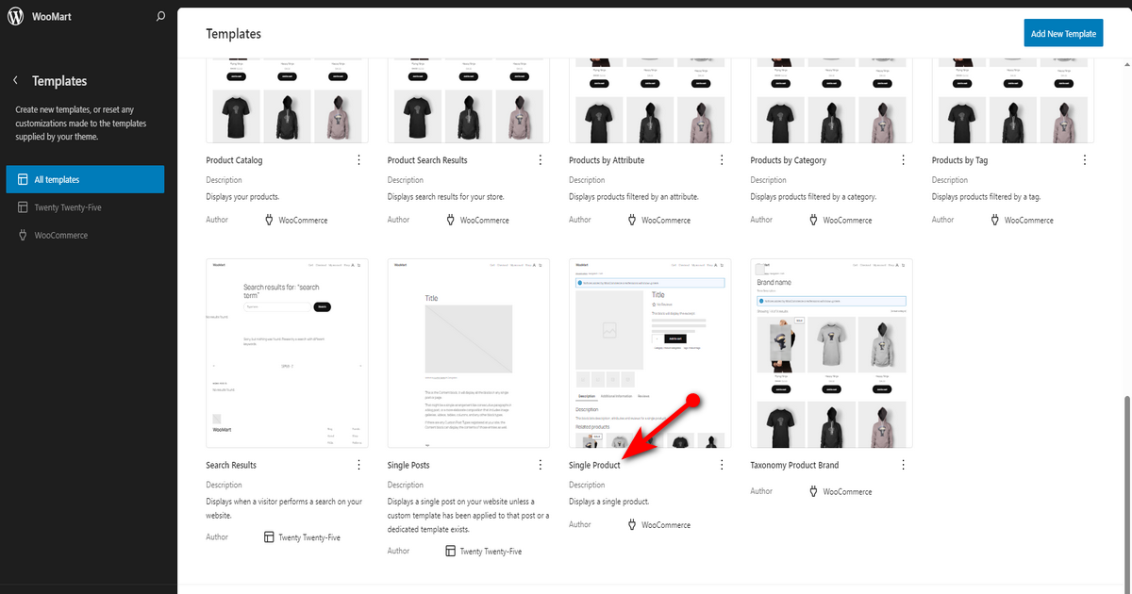
Task: Click the Add New Template button
Action: [1063, 33]
